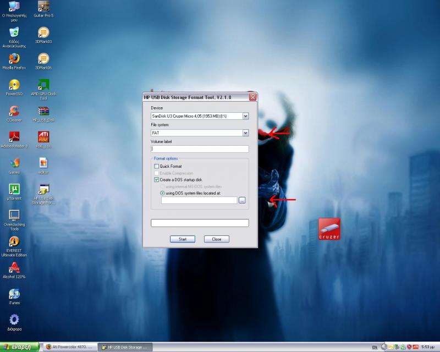Click HP USB Disk Storage taskbar button
Image resolution: width=440 pixels, height=352 pixels.
click(125, 347)
